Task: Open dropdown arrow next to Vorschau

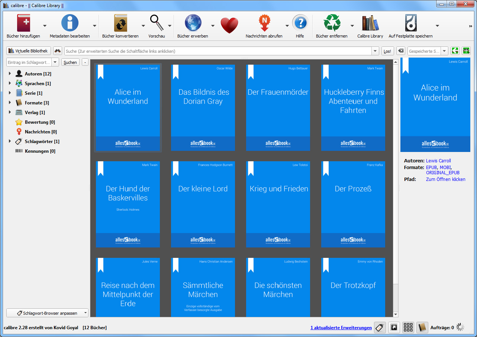Action: [170, 26]
